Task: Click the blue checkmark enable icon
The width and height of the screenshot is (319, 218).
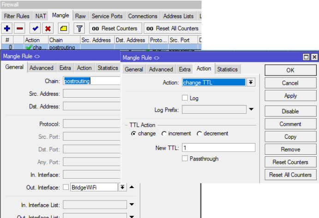Action: pos(35,29)
